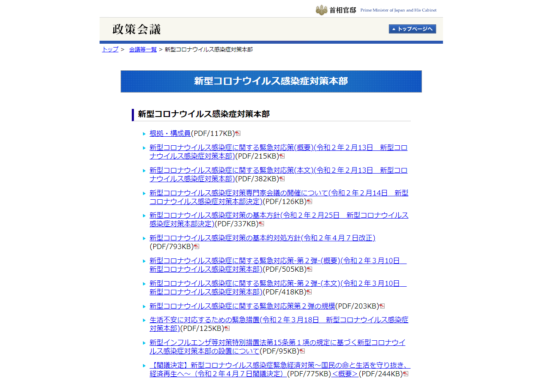Click PDF icon after (PDF/95KB)
Image resolution: width=540 pixels, height=378 pixels.
pyautogui.click(x=302, y=351)
